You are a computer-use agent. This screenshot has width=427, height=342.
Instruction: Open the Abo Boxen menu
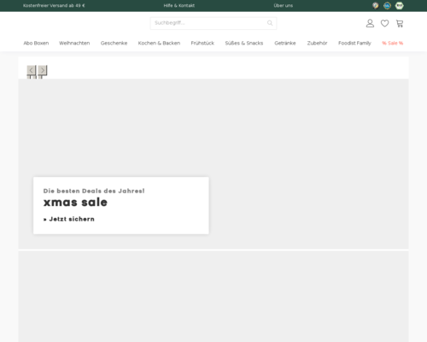[x=36, y=43]
